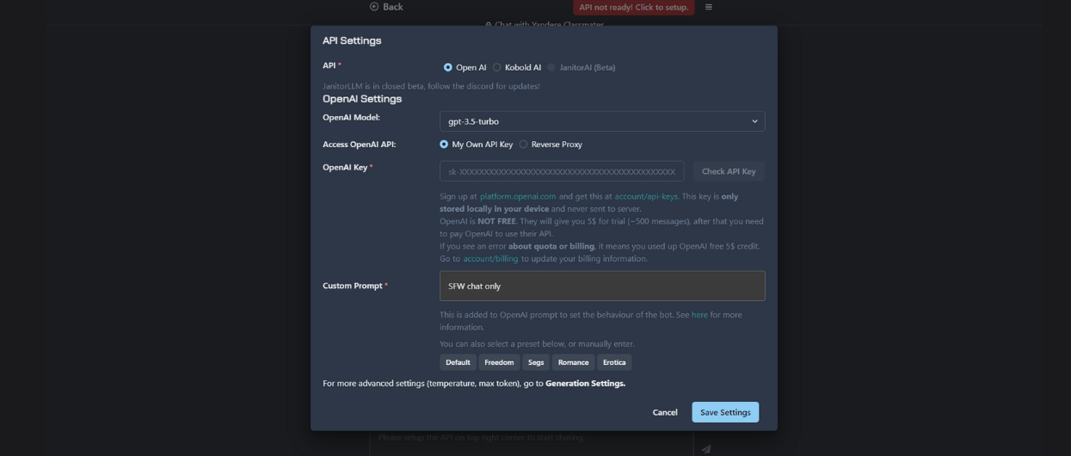Click the send message paper plane icon
The height and width of the screenshot is (456, 1071).
pos(706,449)
